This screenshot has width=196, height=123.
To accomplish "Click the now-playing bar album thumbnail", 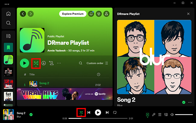I will 8,115.
